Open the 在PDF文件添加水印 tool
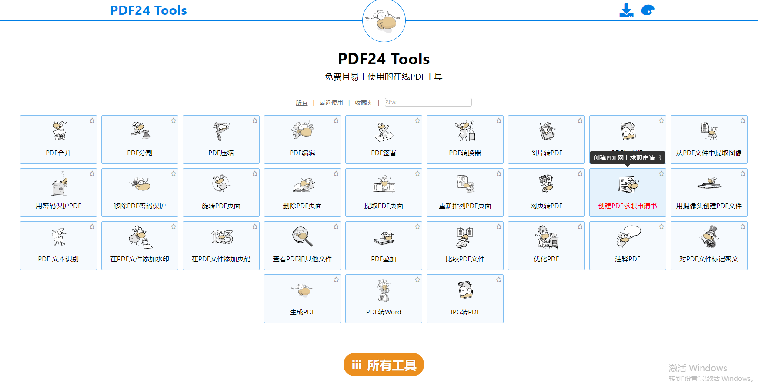Viewport: 758px width, 383px height. [140, 246]
